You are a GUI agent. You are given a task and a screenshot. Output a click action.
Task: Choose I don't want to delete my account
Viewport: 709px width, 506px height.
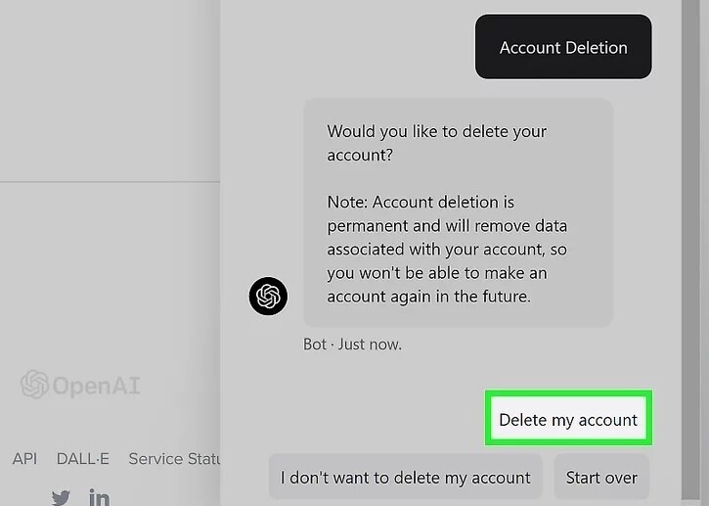405,478
